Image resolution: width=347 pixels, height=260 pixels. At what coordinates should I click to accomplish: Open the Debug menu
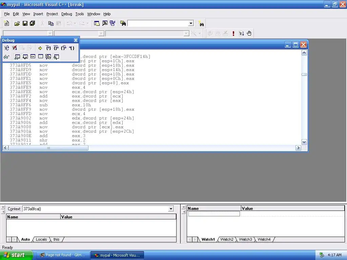point(67,14)
